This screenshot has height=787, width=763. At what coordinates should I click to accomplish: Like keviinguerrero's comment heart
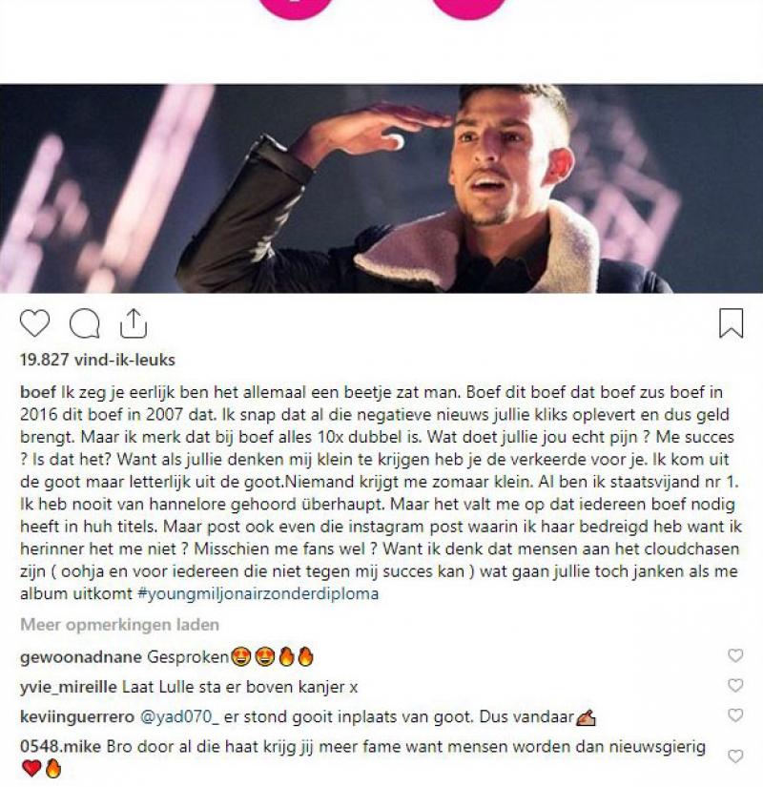point(735,715)
